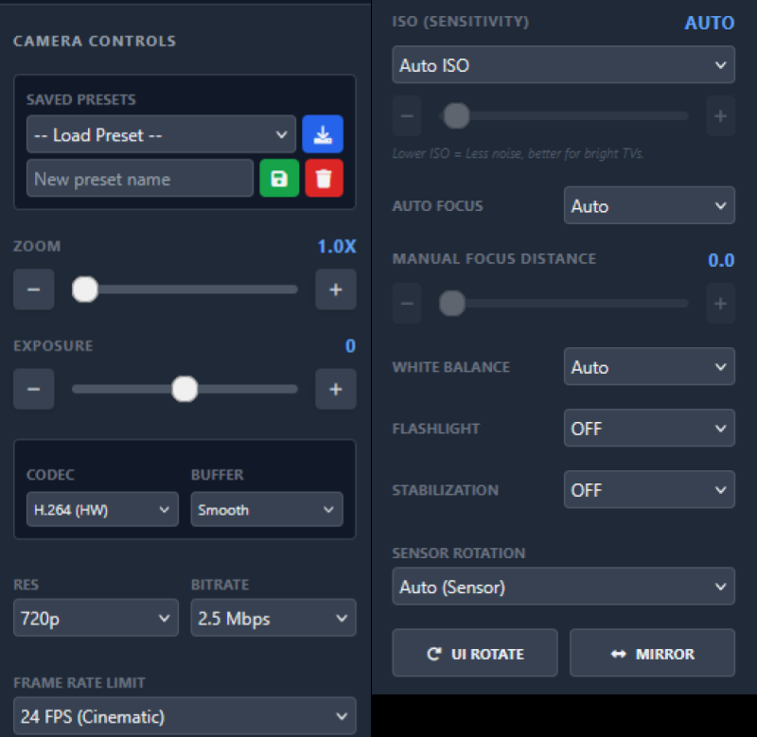Expand the Frame Rate Limit dropdown
The image size is (757, 737).
pyautogui.click(x=185, y=716)
